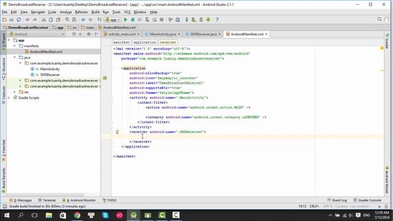Open the Android project view dropdown
Image resolution: width=393 pixels, height=221 pixels.
pyautogui.click(x=37, y=34)
